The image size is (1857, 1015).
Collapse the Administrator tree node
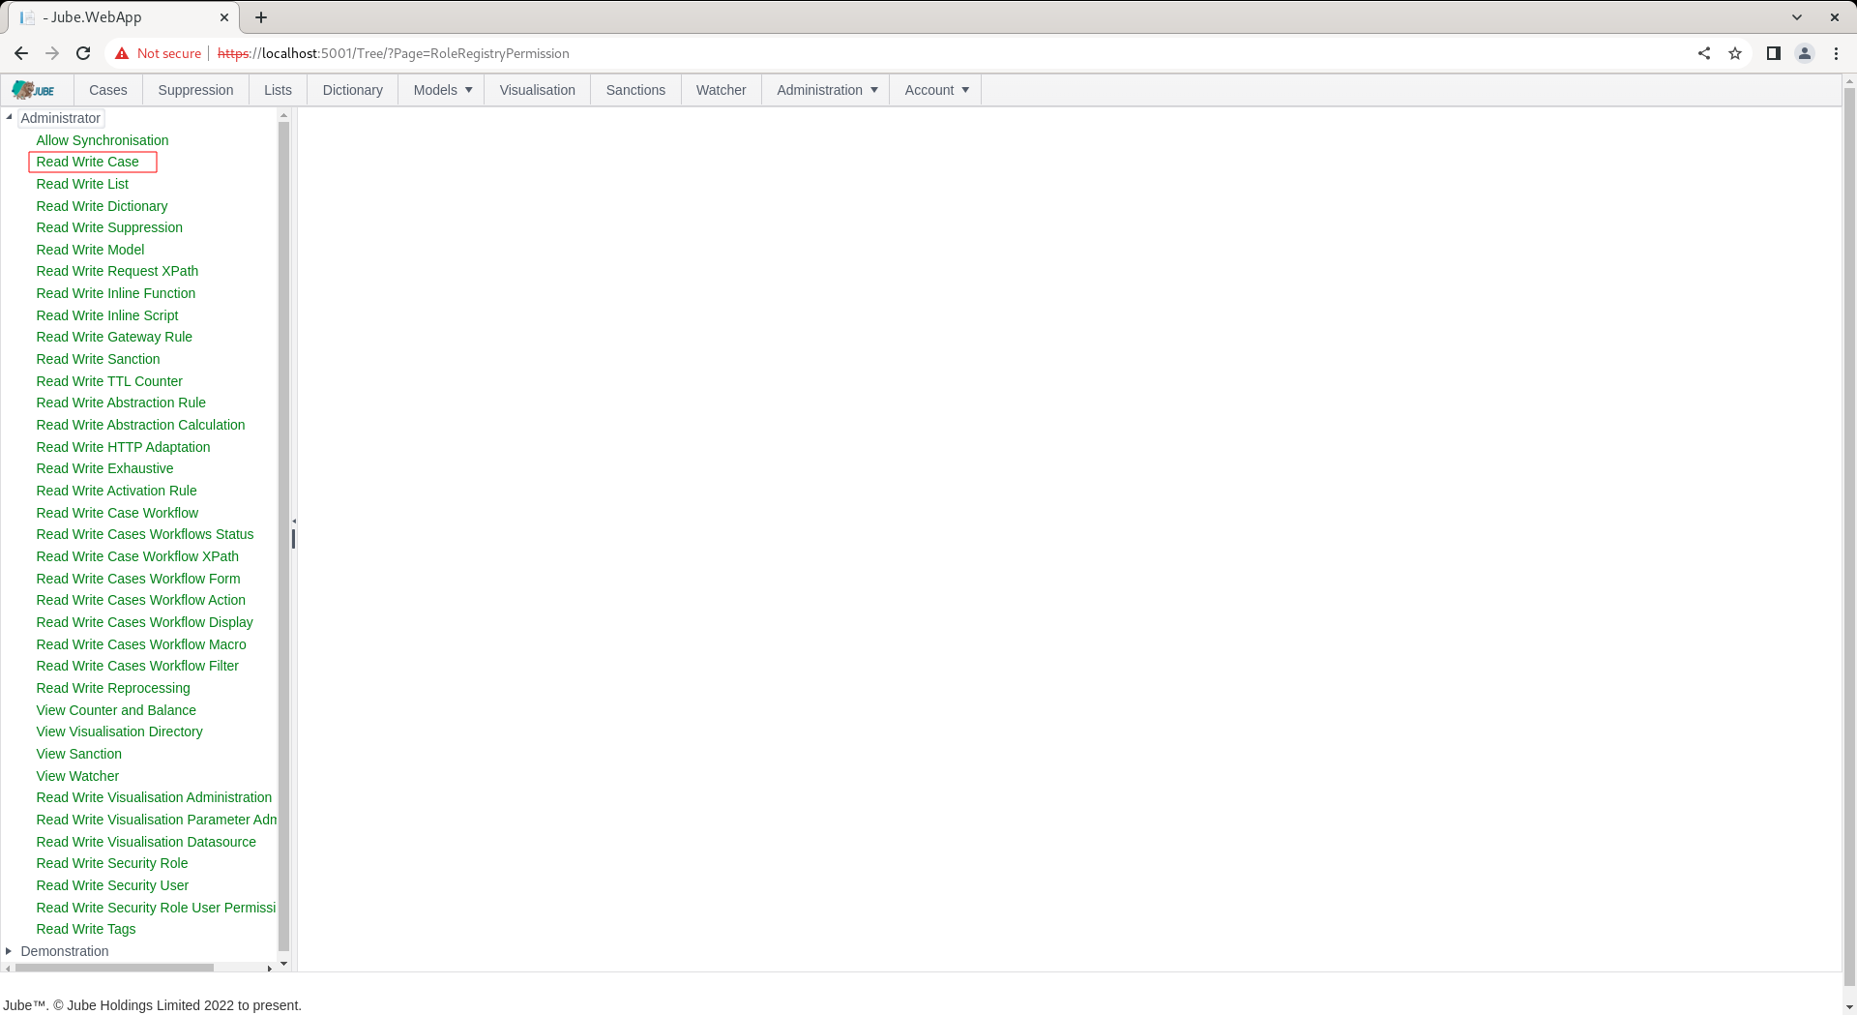tap(9, 118)
